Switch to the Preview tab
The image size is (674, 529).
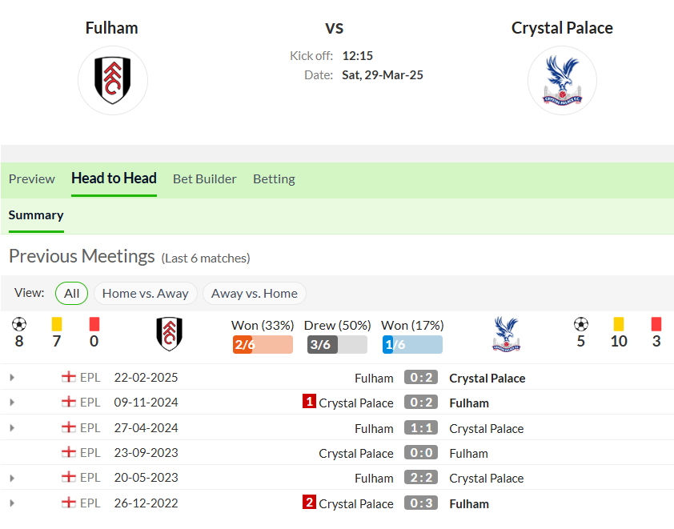[32, 179]
